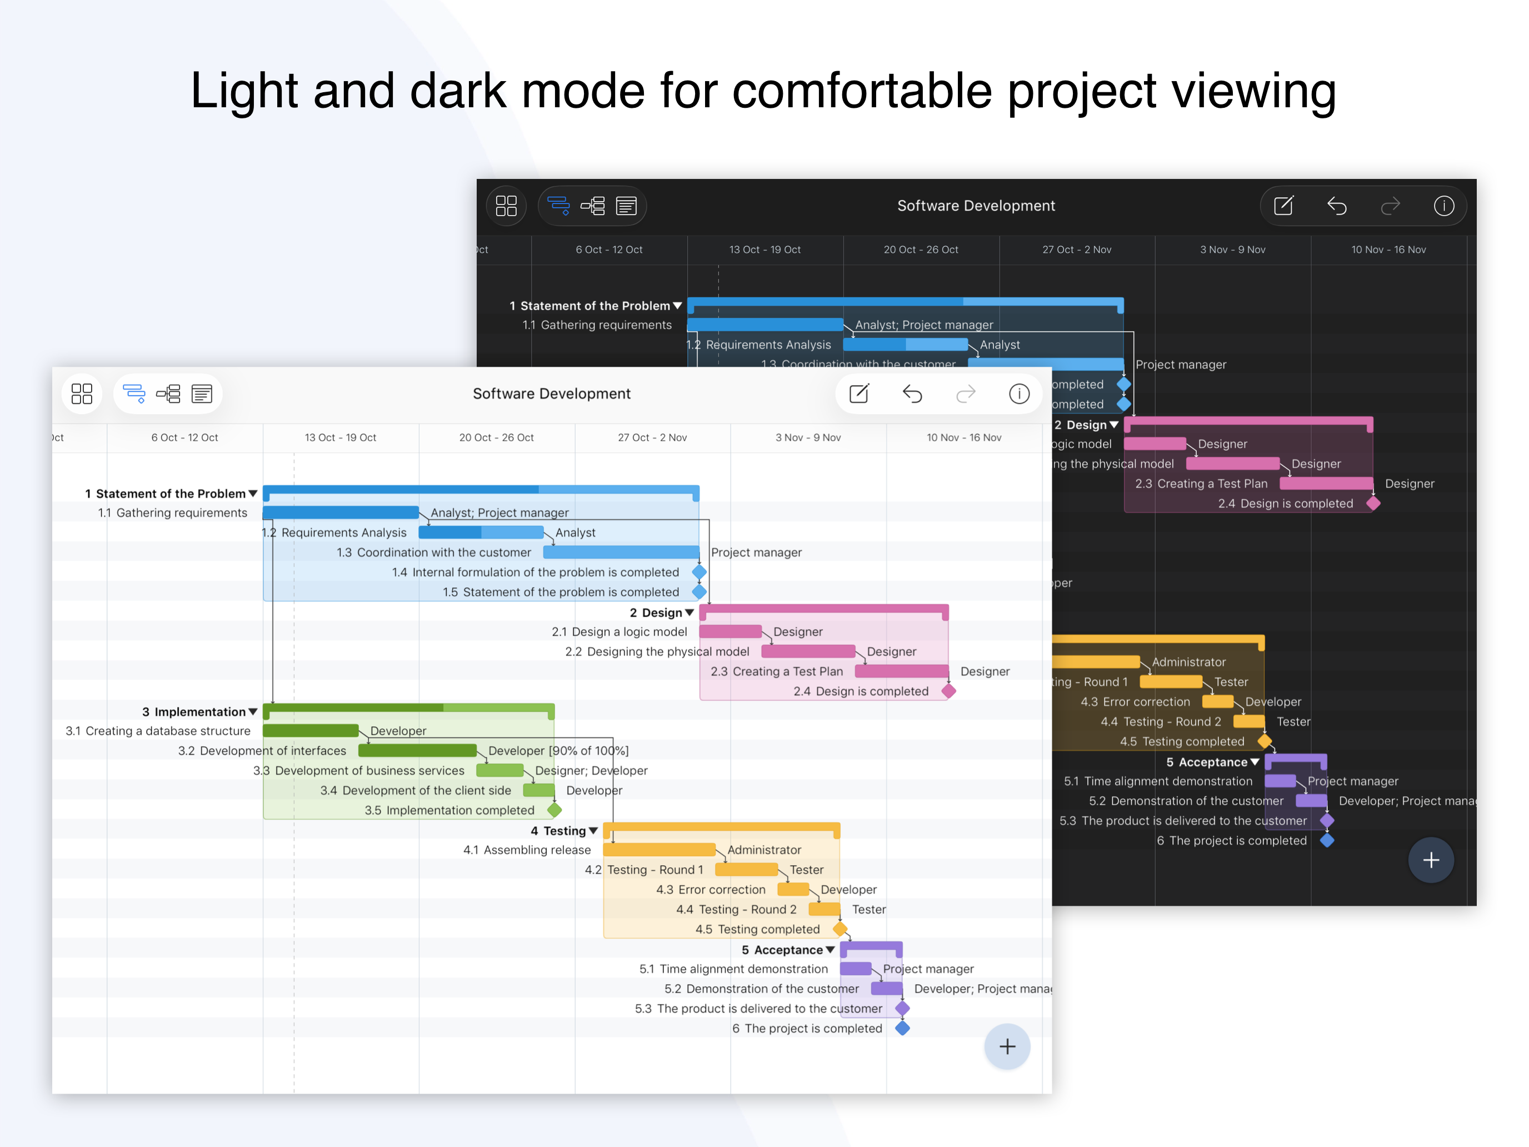
Task: Select Coordination with the customer bar, light window
Action: [621, 553]
